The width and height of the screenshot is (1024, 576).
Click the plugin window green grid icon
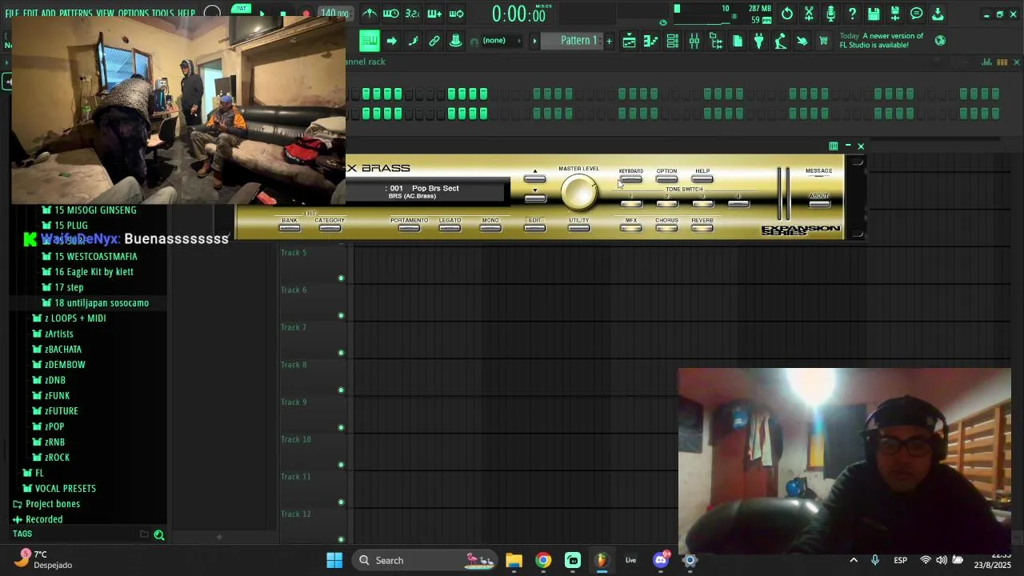coord(834,146)
